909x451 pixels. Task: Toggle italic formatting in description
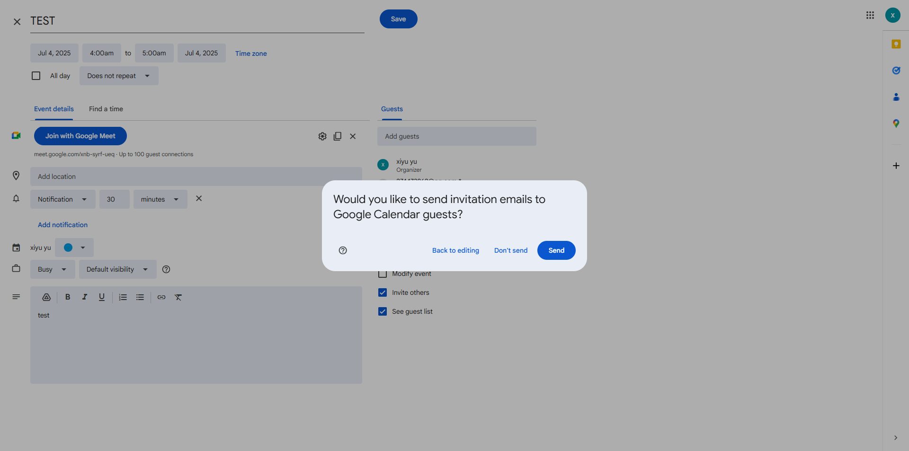click(85, 297)
